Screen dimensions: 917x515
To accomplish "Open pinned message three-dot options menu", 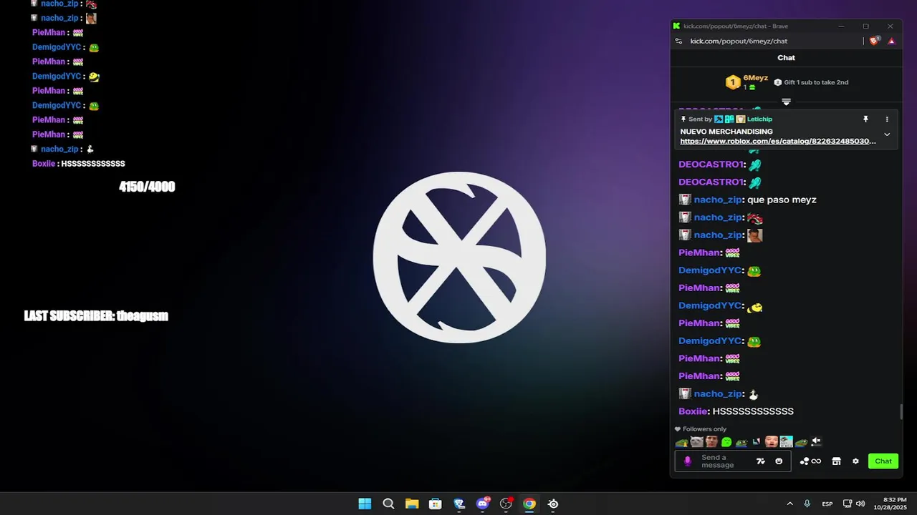I will [x=887, y=119].
